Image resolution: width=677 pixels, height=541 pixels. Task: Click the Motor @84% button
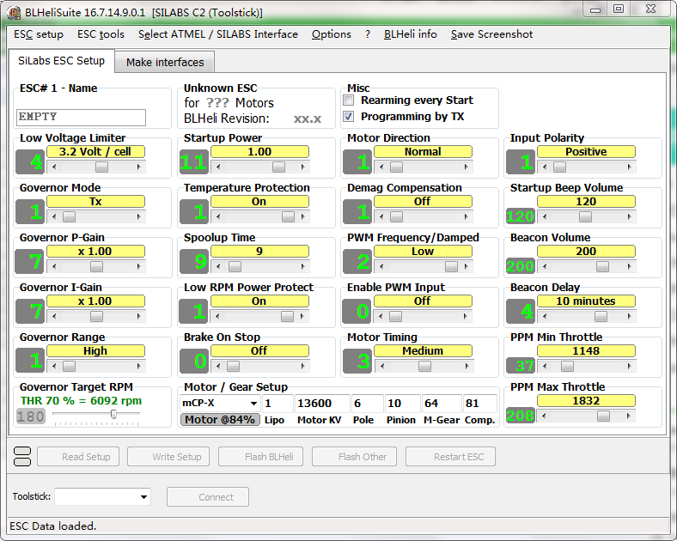pos(220,420)
